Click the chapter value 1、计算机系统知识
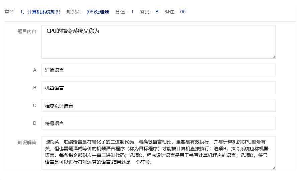The image size is (301, 180). 40,12
